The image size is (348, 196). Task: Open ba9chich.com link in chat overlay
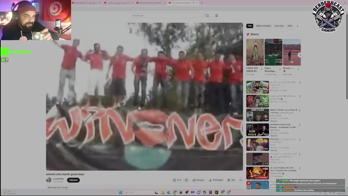(322, 183)
